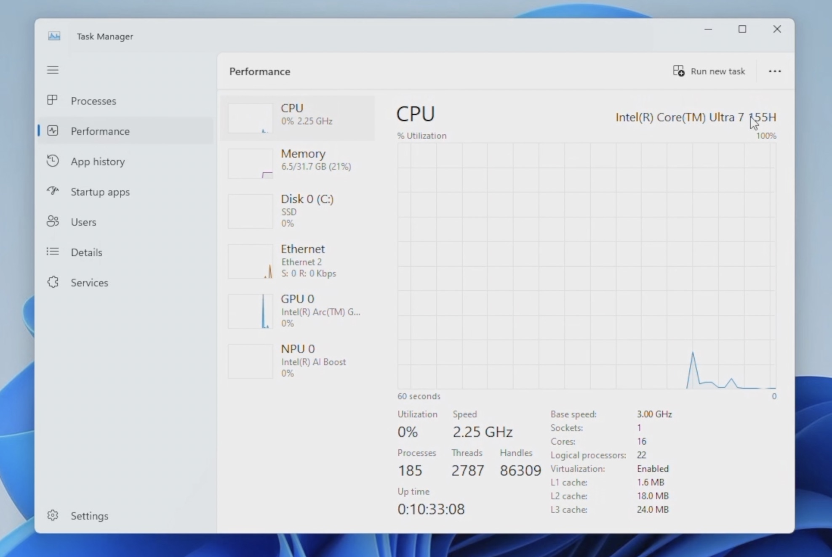Screen dimensions: 832x557
Task: Open the three-dots more options menu
Action: tap(774, 71)
